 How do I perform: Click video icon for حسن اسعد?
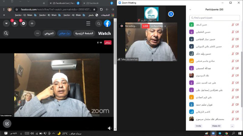pos(237,25)
